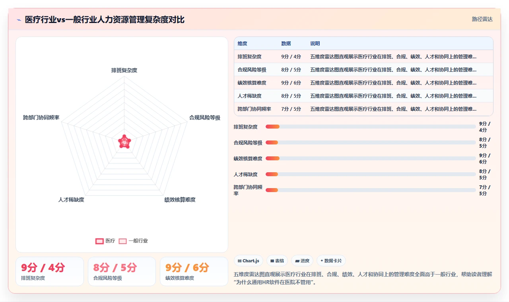The image size is (509, 302).
Task: Click the page title 医疗行业vs一般行业人力资源管理复杂度对比
Action: [105, 19]
